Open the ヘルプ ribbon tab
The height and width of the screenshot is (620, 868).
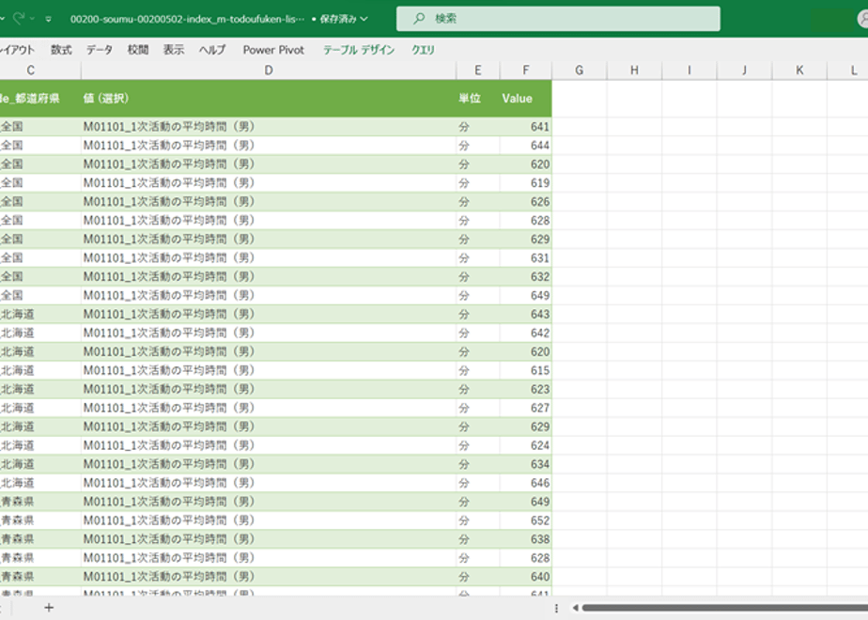pyautogui.click(x=212, y=50)
